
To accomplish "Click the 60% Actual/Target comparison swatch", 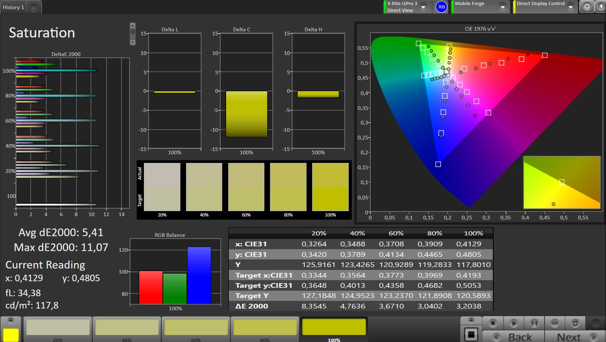I will coord(246,187).
